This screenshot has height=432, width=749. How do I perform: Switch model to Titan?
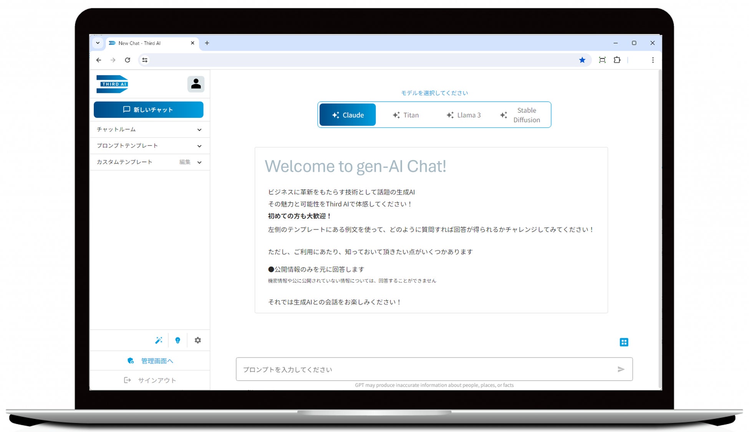coord(406,115)
